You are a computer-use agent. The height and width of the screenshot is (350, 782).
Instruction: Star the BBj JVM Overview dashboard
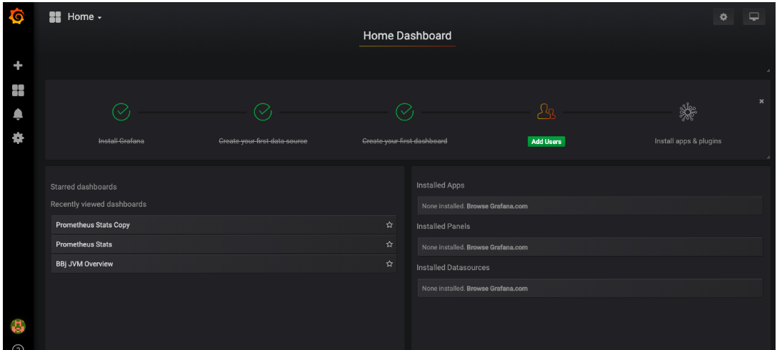coord(389,264)
